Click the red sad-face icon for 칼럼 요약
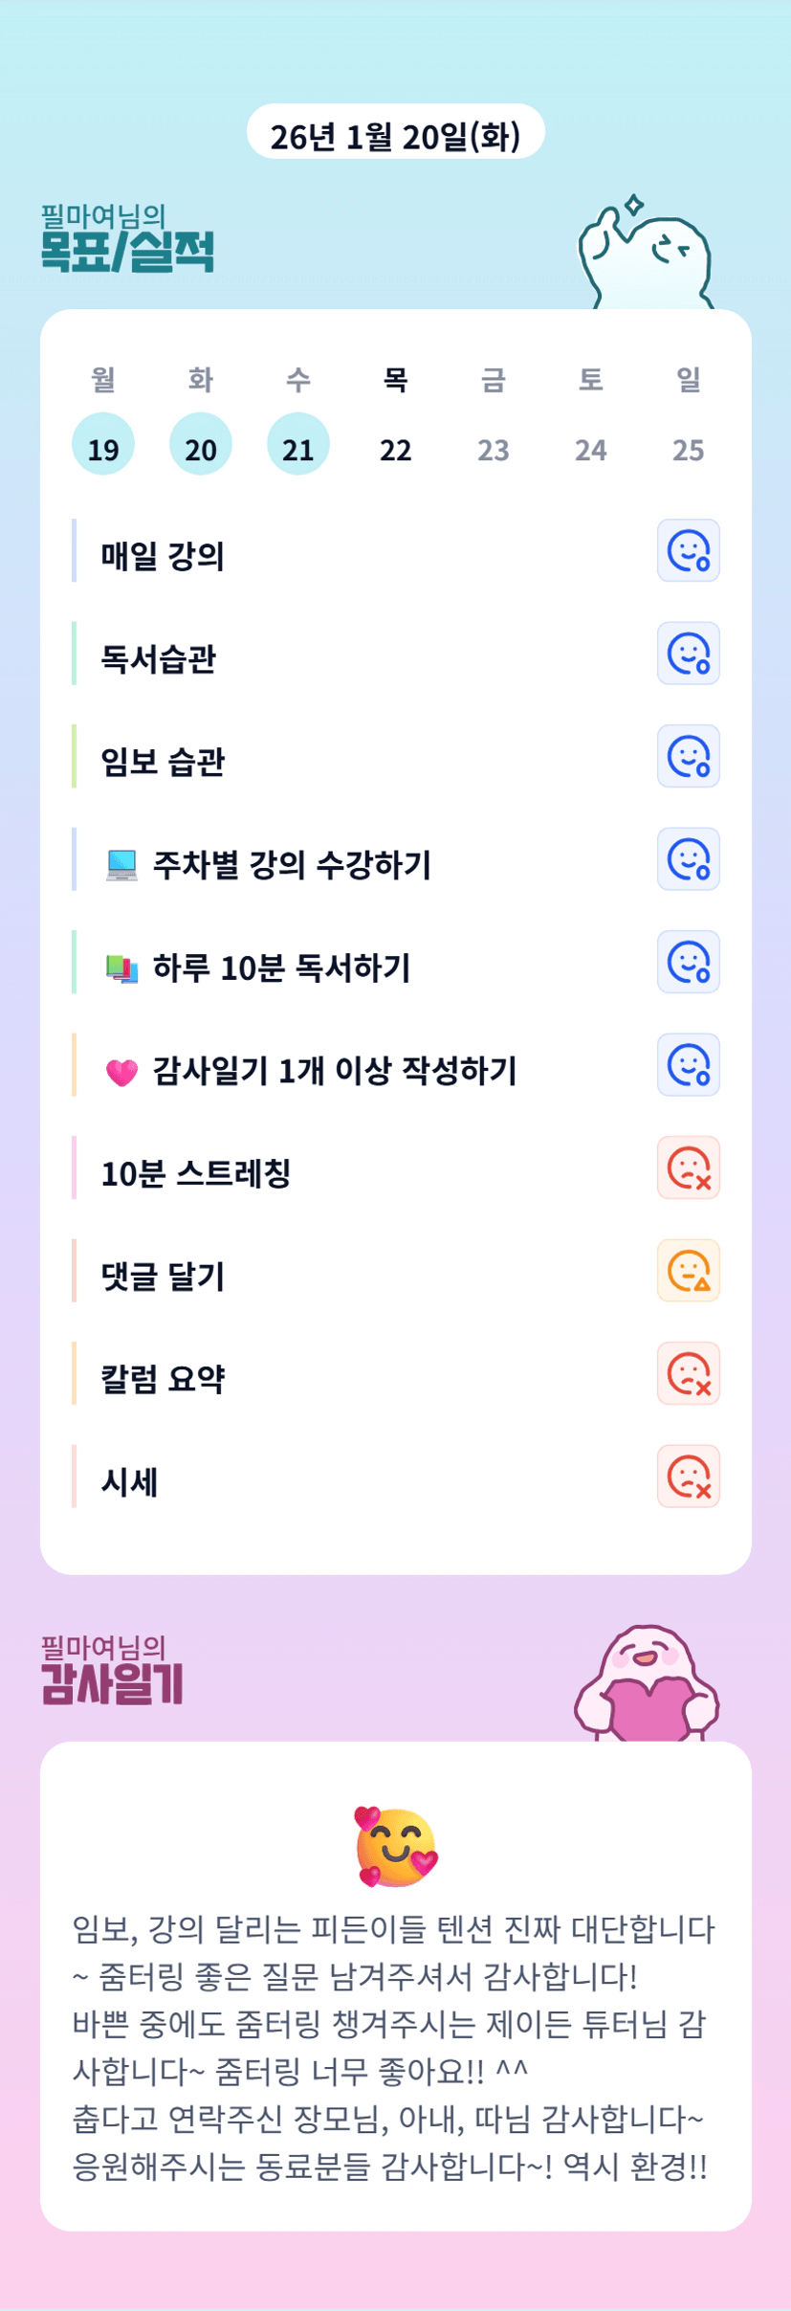The width and height of the screenshot is (791, 2311). point(688,1374)
